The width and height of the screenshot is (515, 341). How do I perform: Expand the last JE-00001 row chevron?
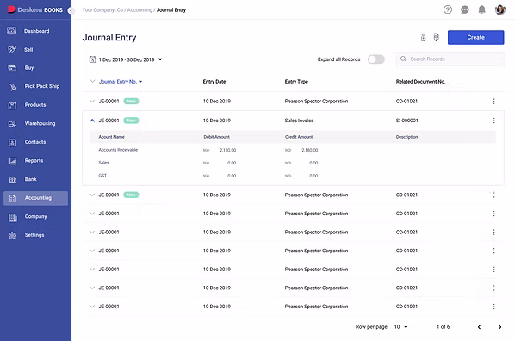[92, 307]
